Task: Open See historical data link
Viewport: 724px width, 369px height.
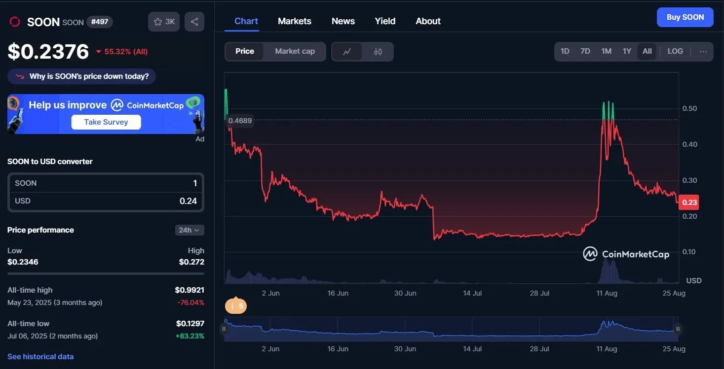Action: click(40, 356)
